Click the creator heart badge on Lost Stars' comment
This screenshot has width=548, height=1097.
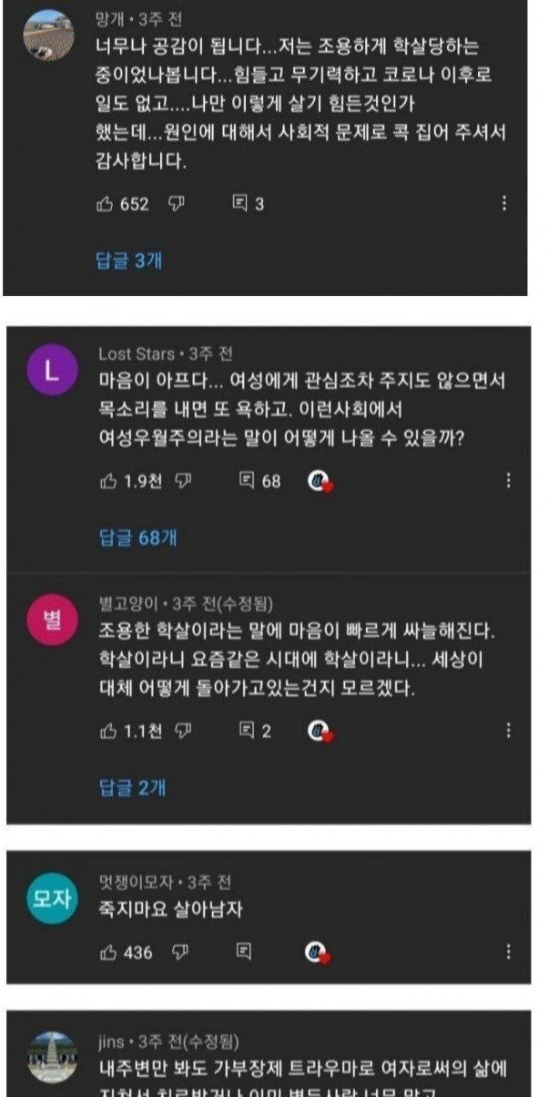click(x=320, y=481)
